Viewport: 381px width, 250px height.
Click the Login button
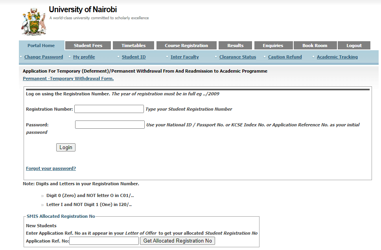(66, 148)
